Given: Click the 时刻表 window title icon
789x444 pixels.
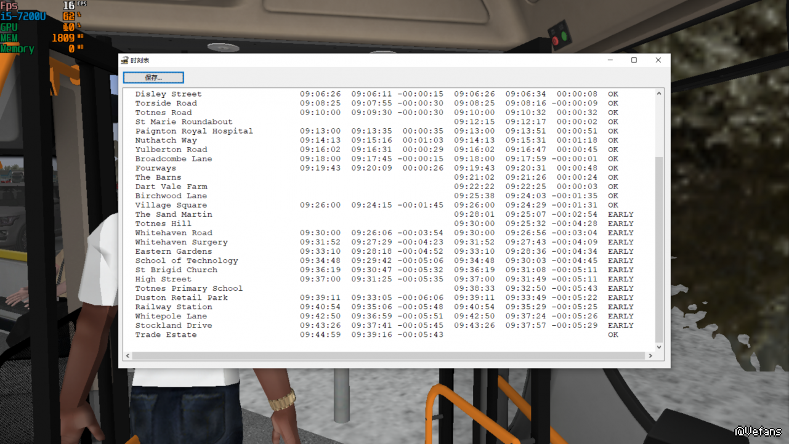Looking at the screenshot, I should pos(124,60).
